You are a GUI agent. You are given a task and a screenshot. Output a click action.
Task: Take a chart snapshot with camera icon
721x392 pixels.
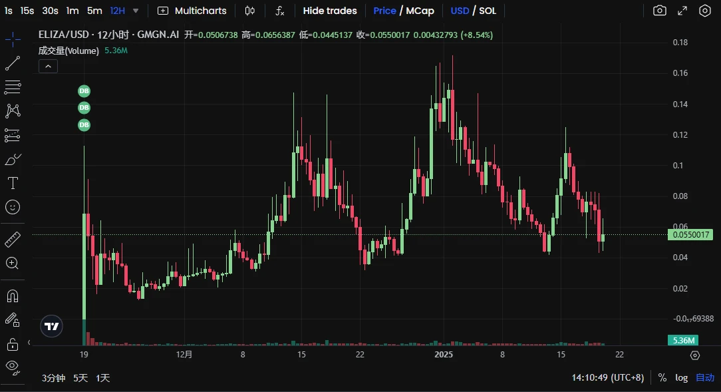[659, 11]
